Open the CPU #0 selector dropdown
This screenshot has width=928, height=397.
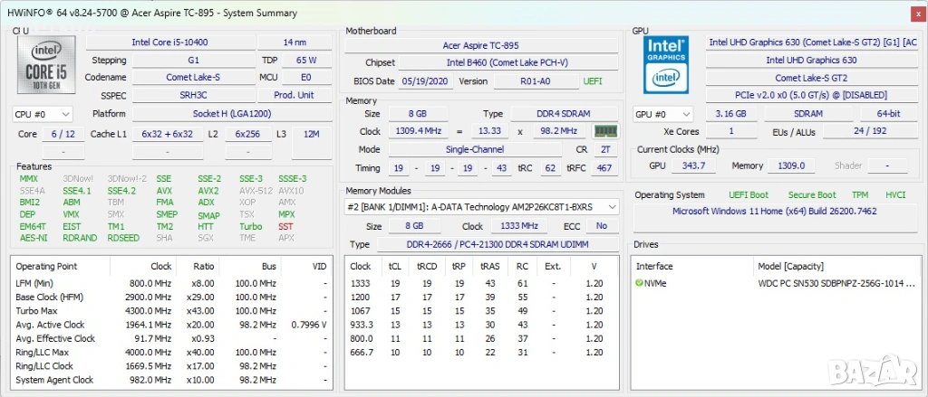(43, 115)
